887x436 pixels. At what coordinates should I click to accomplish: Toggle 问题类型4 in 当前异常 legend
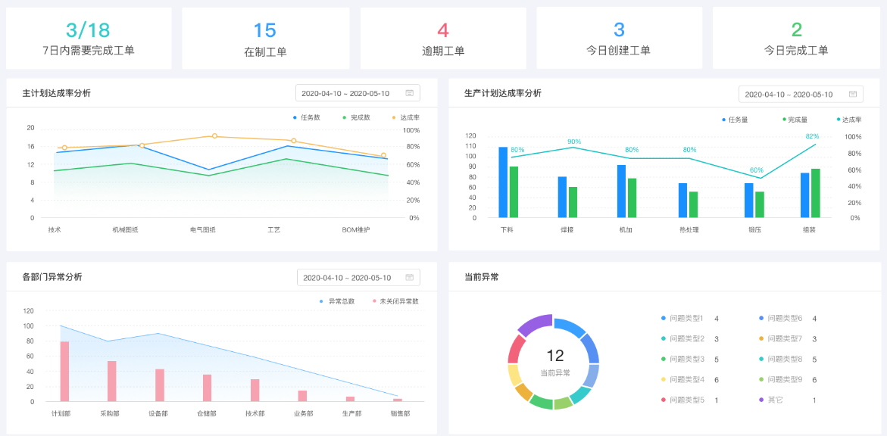click(686, 379)
